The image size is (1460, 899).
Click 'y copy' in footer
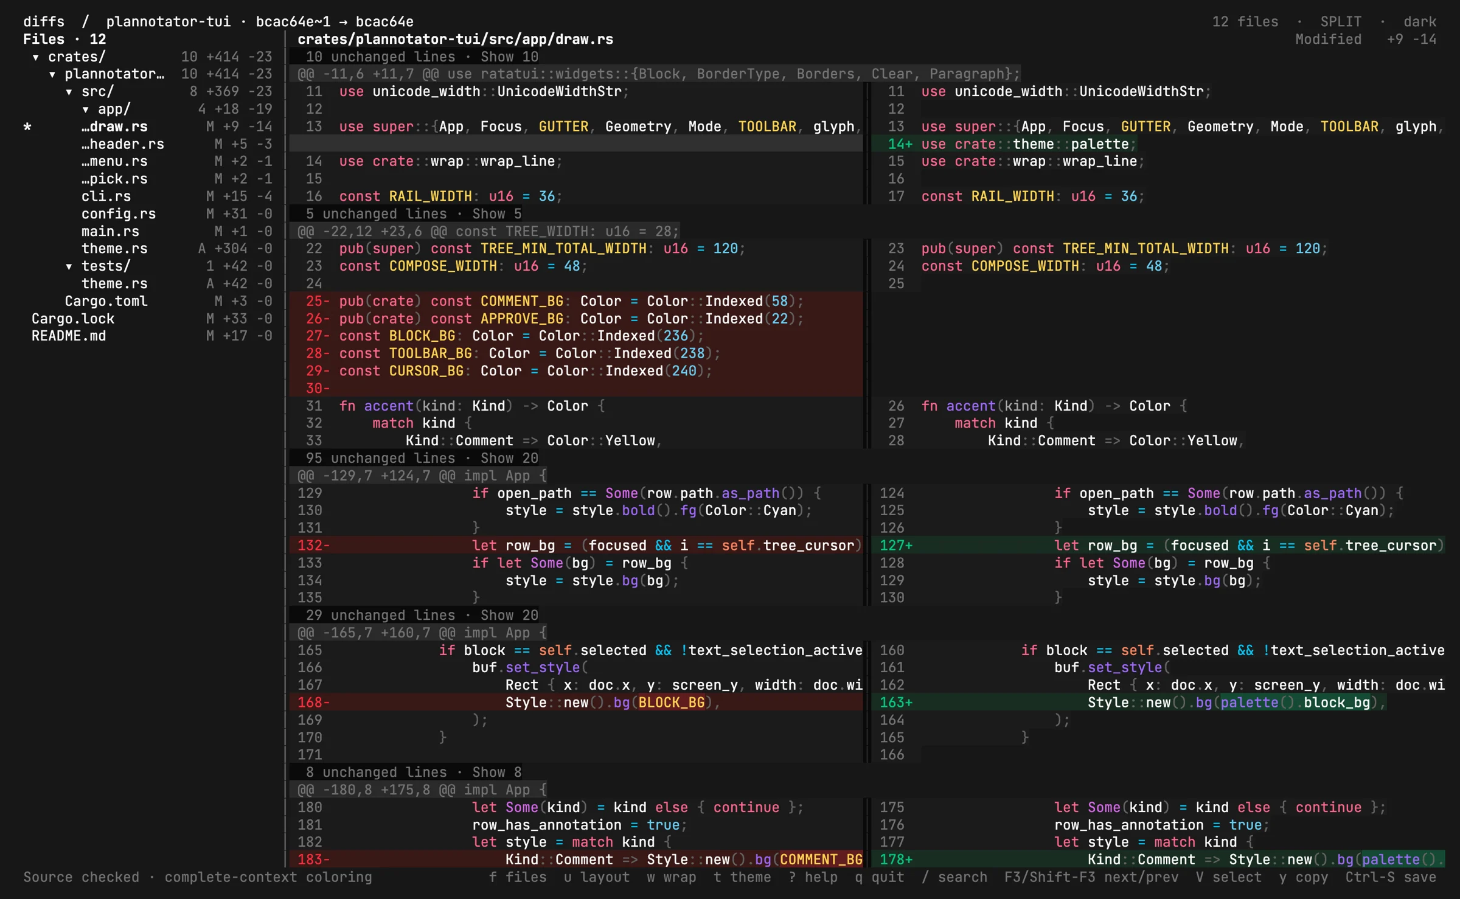coord(1304,877)
